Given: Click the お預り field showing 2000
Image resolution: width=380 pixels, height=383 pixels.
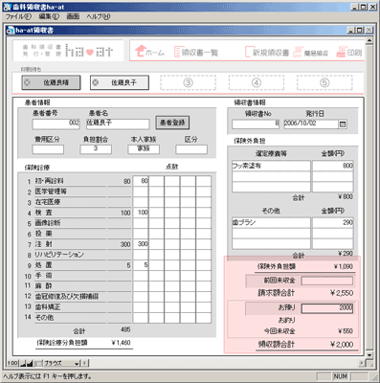Looking at the screenshot, I should (327, 308).
